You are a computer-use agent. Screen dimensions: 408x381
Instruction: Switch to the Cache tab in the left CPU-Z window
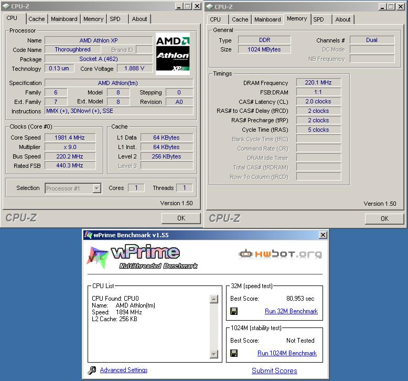click(37, 19)
